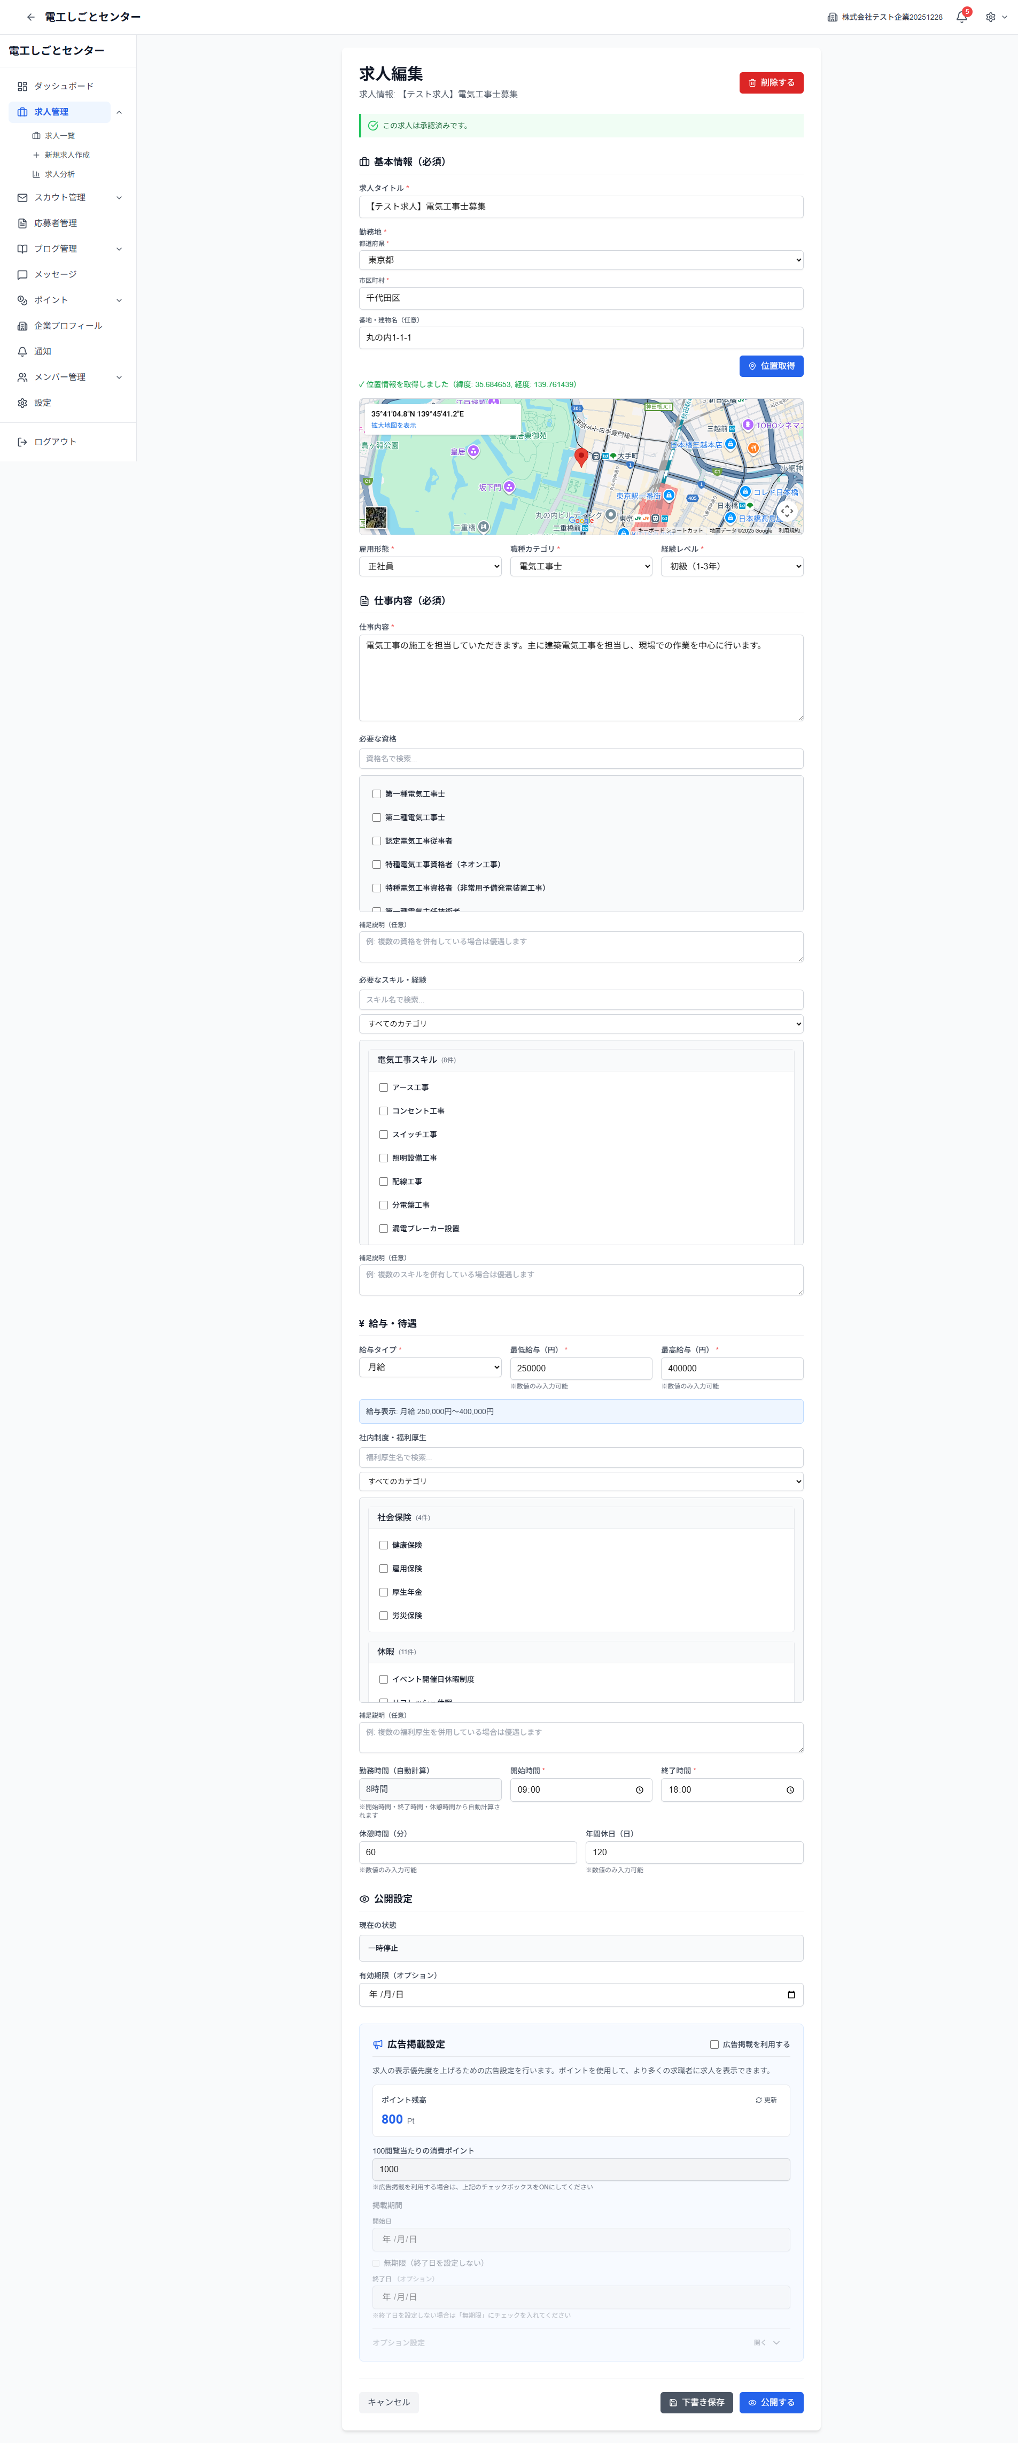Open the clock picker for 開始時間
The image size is (1018, 2454).
click(x=639, y=1790)
